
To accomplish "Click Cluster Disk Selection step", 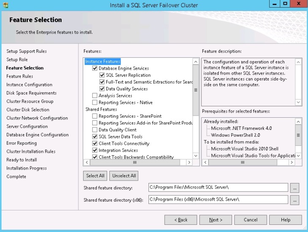I will (x=28, y=110).
